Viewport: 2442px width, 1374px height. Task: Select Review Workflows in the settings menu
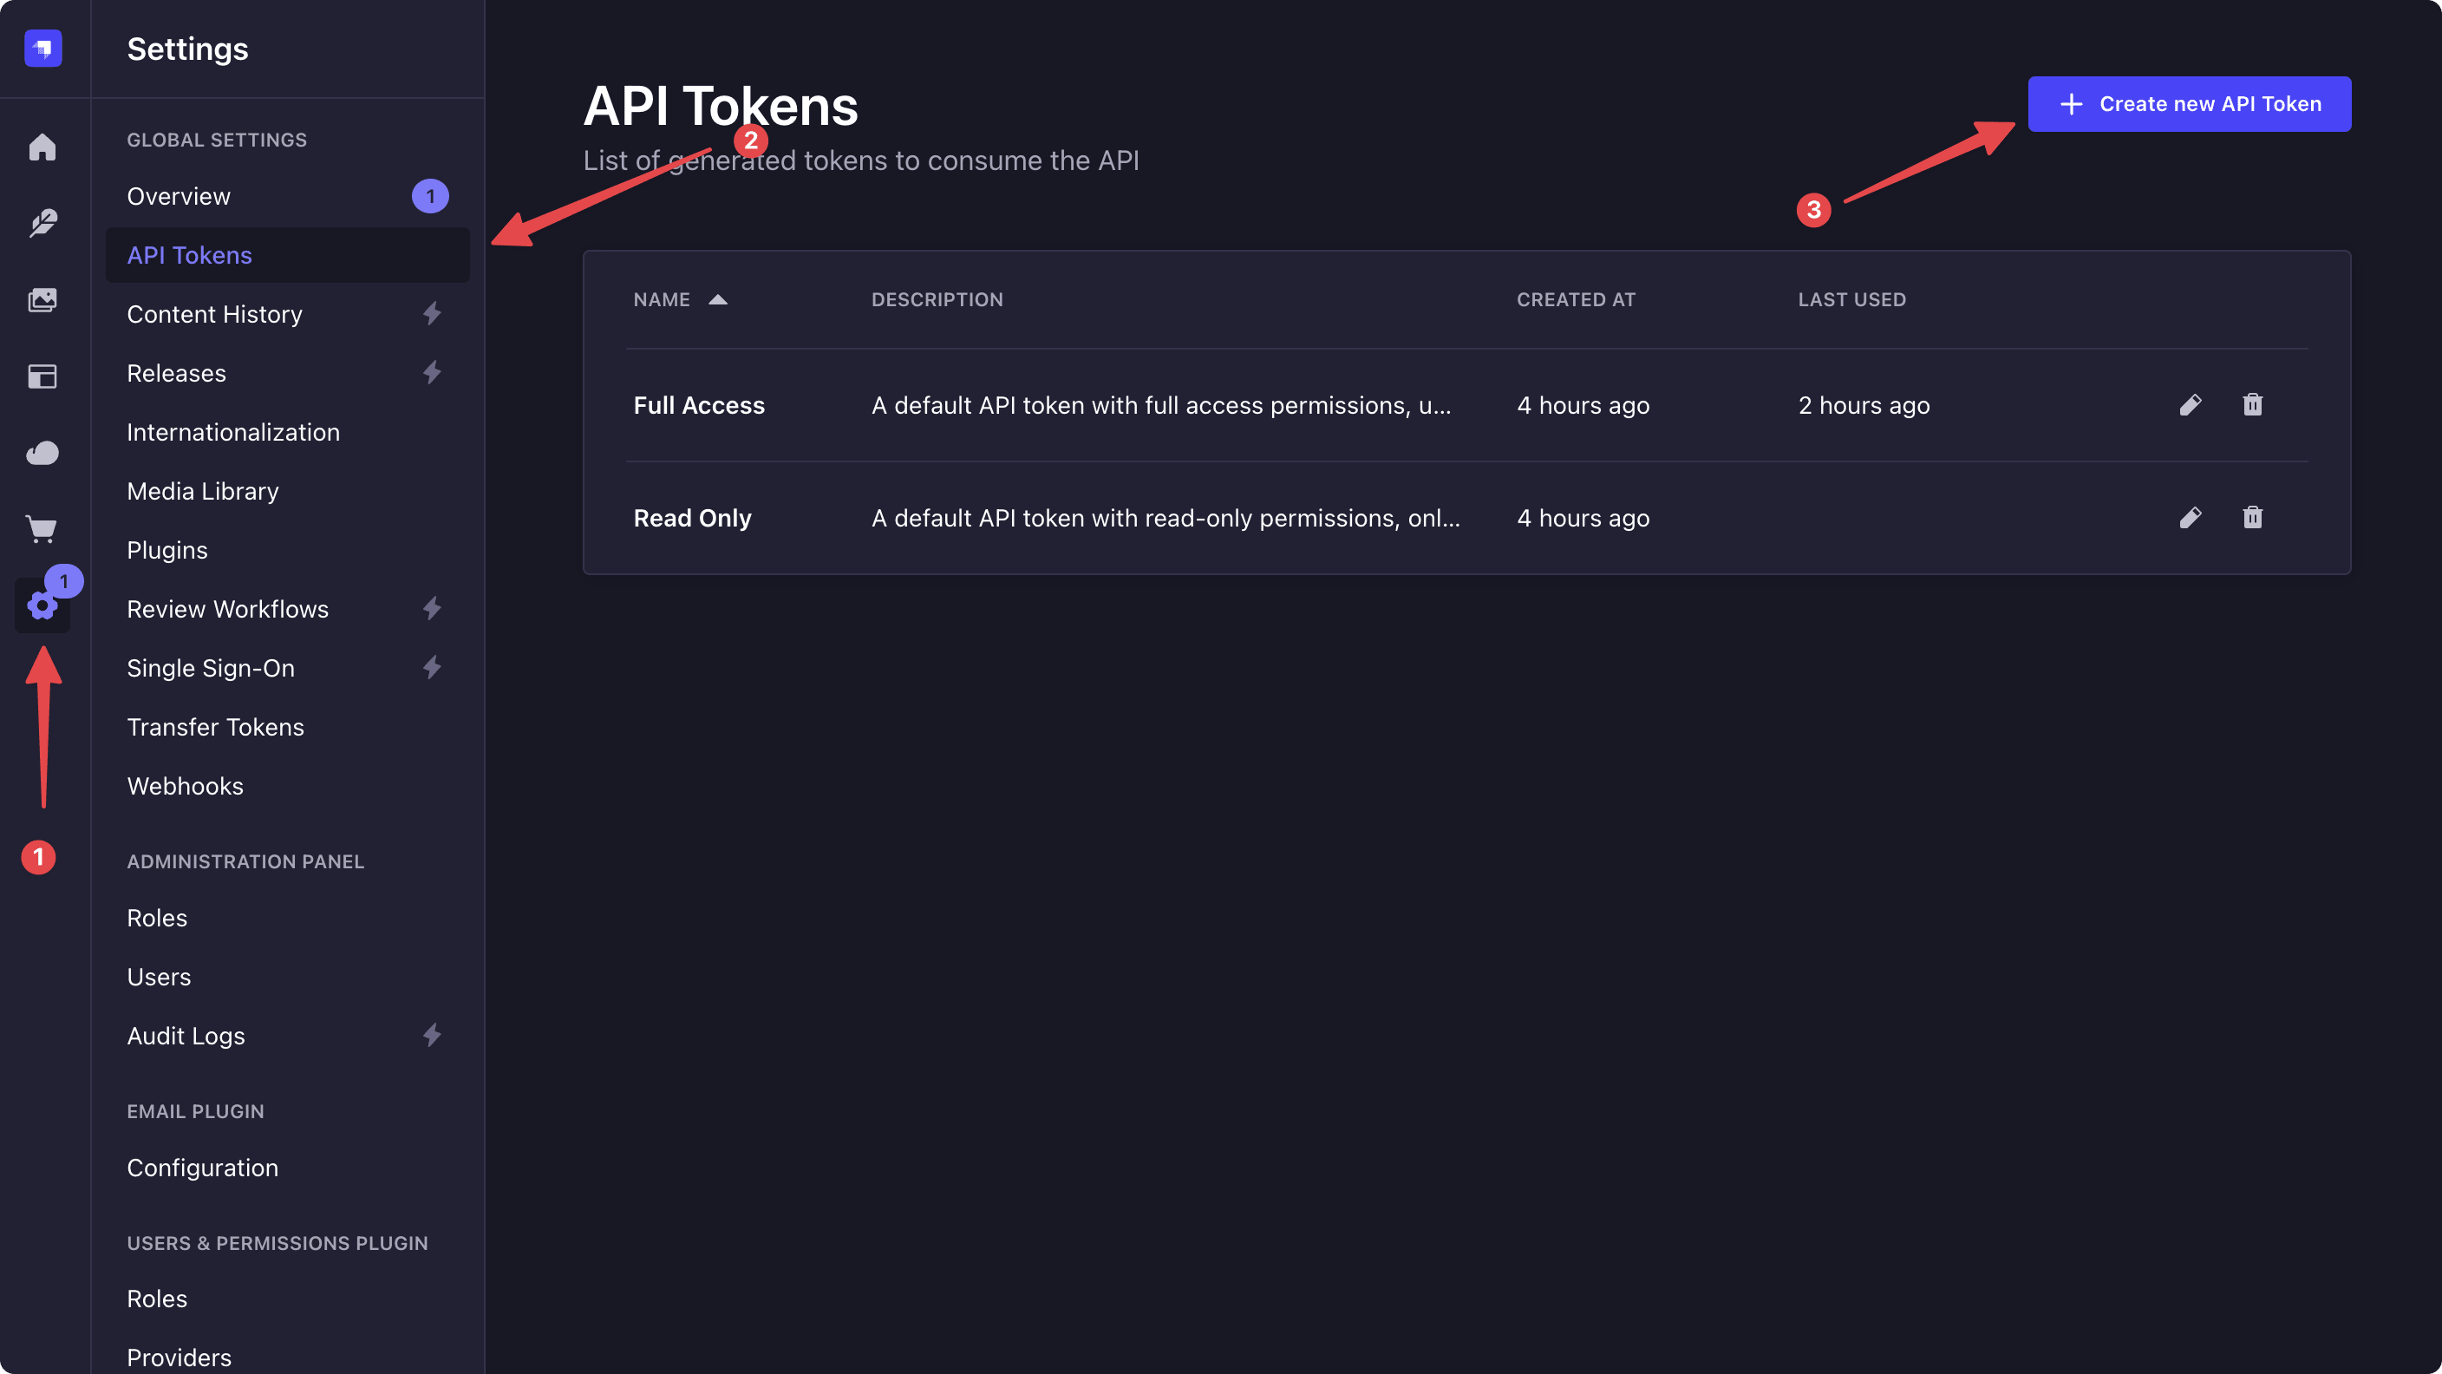tap(227, 609)
